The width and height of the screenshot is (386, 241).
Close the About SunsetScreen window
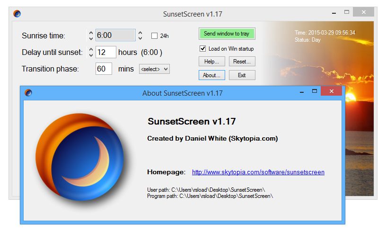(x=331, y=91)
